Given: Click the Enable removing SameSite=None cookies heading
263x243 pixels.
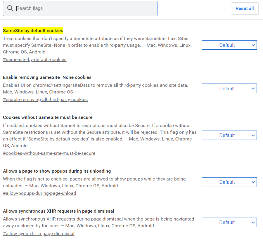Looking at the screenshot, I should [47, 77].
